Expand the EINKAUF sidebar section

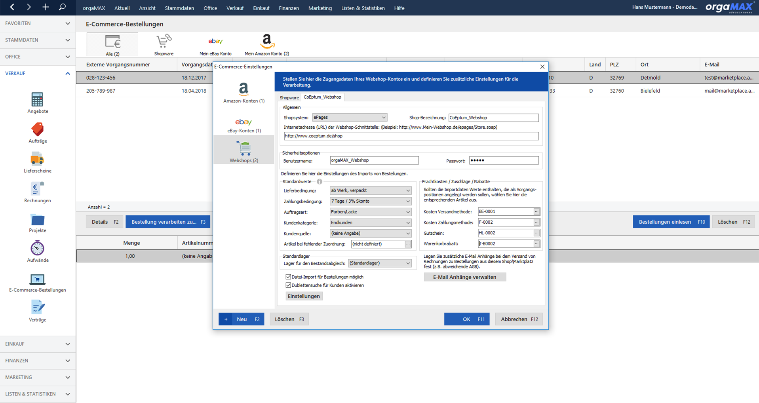pos(38,344)
